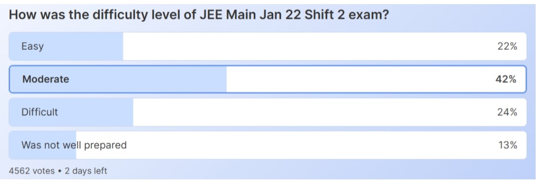Click the bullet separator after votes count

(59, 171)
